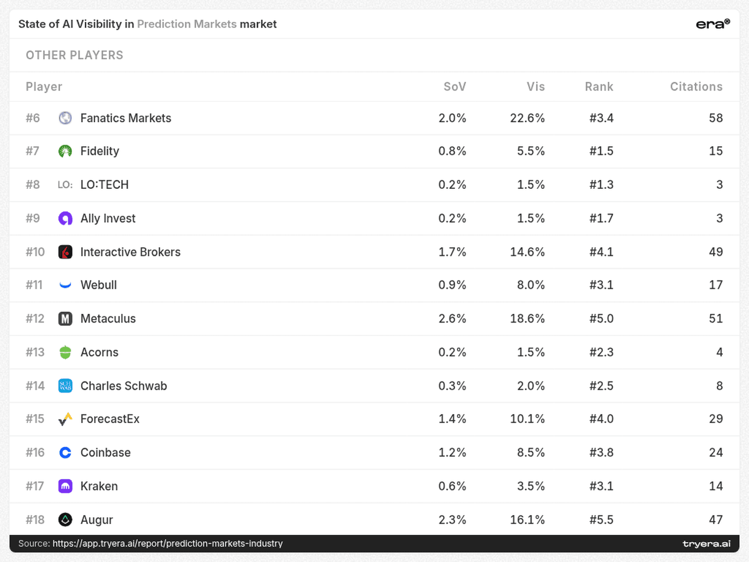
Task: Click the era logo at top right
Action: (x=713, y=24)
